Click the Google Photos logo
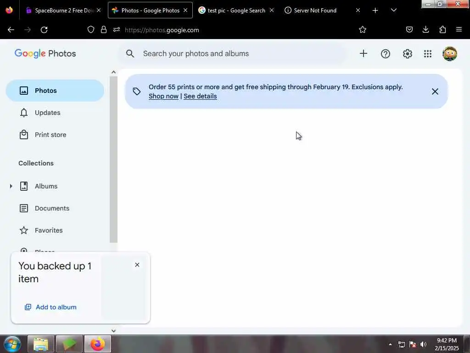470x353 pixels. point(45,53)
